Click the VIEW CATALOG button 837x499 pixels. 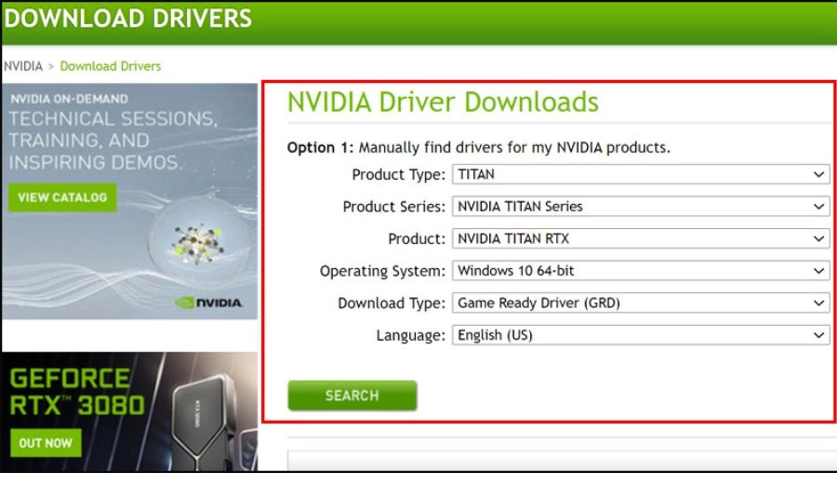[62, 197]
